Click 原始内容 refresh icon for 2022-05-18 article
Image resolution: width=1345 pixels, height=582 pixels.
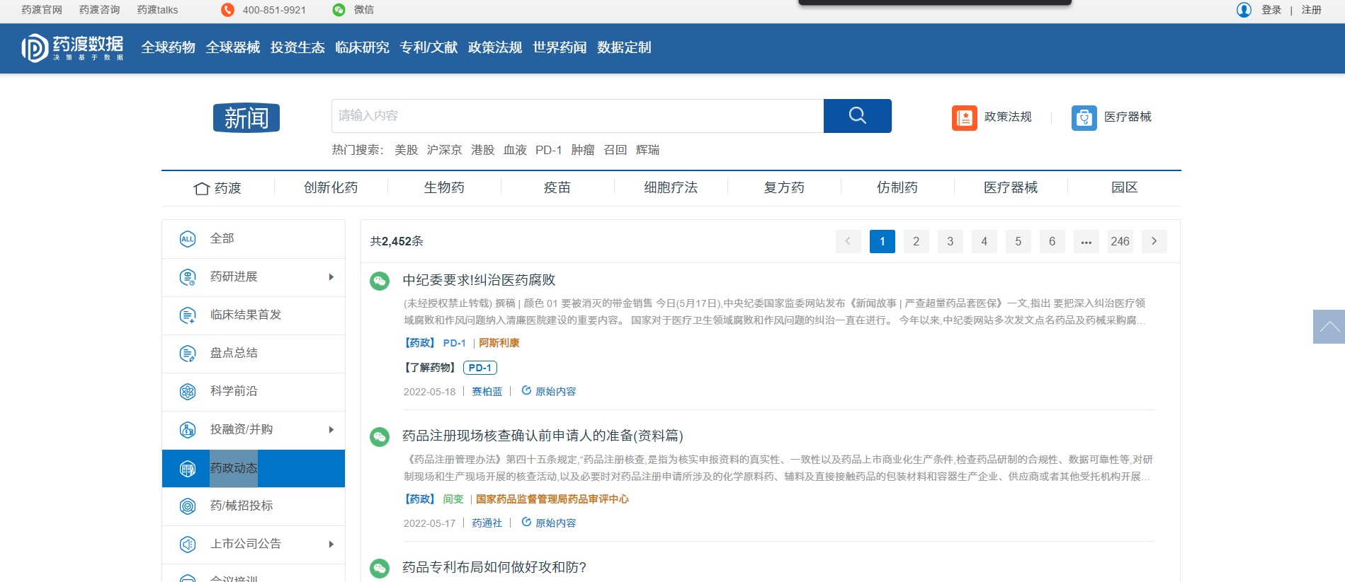(526, 390)
